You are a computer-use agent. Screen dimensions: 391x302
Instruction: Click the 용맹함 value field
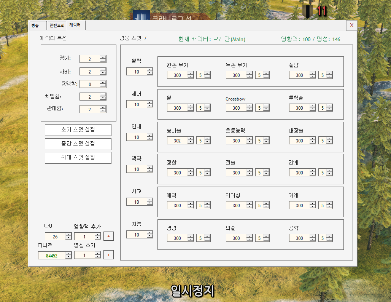(x=90, y=84)
